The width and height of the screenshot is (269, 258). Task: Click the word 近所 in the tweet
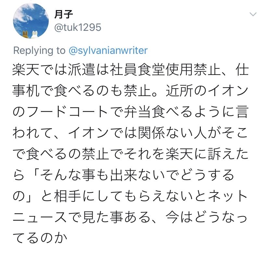180,91
